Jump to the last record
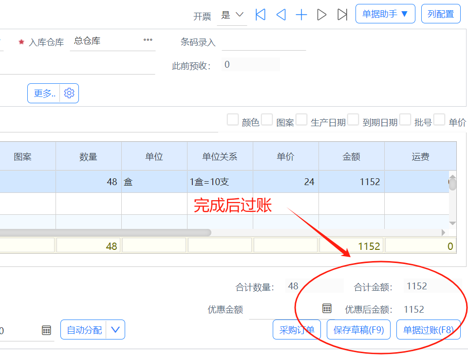This screenshot has width=468, height=358. click(342, 15)
